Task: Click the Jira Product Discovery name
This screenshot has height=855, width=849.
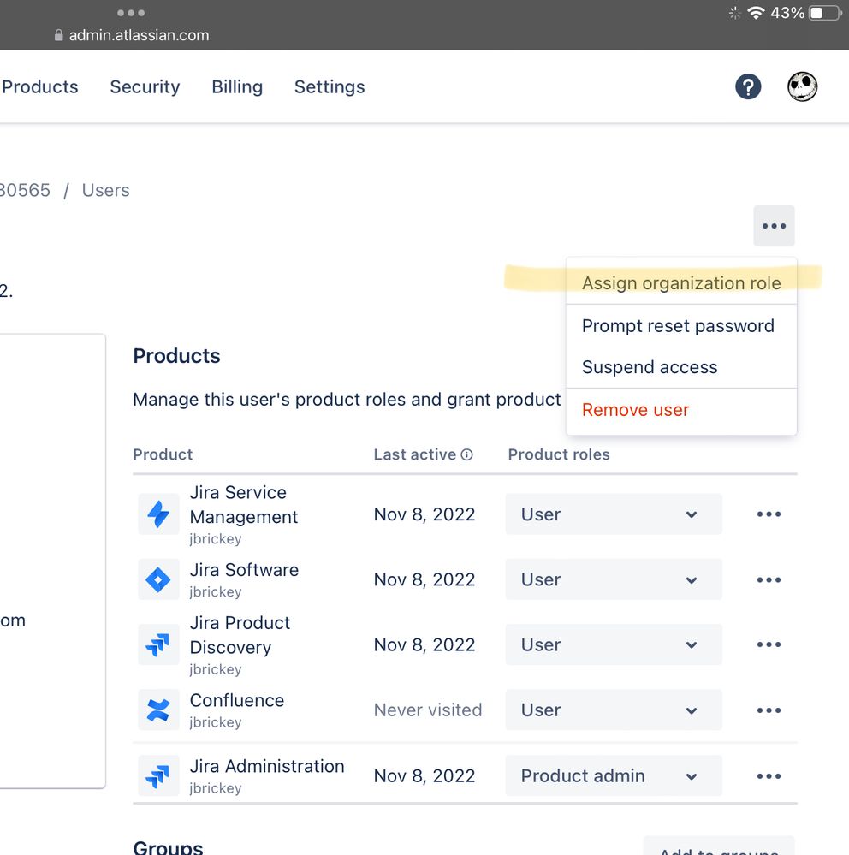Action: pos(240,635)
